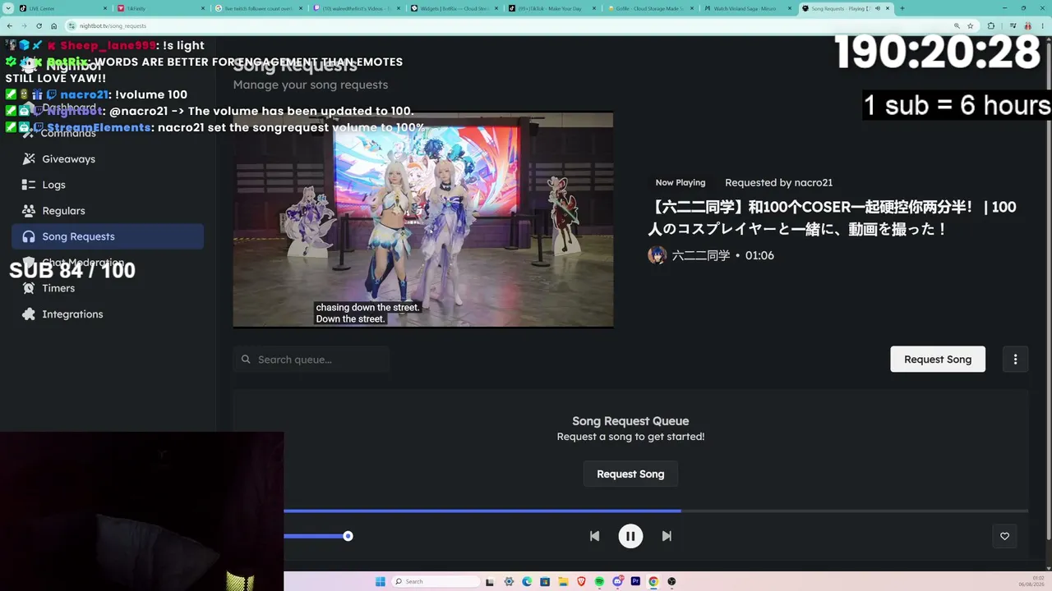Open Brave browser from the taskbar
The height and width of the screenshot is (591, 1052).
582,581
